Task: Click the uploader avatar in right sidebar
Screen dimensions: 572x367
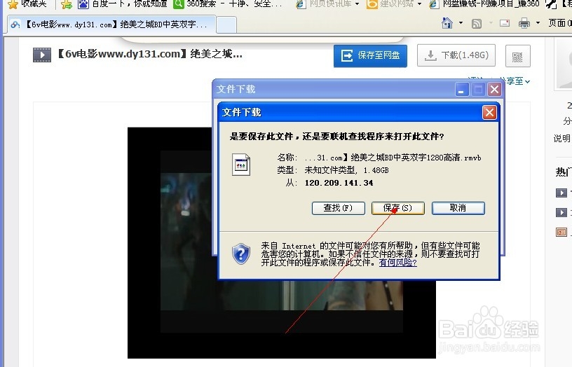Action: pos(564,64)
